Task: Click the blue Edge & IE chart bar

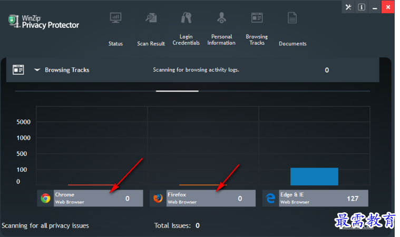Action: (x=314, y=176)
